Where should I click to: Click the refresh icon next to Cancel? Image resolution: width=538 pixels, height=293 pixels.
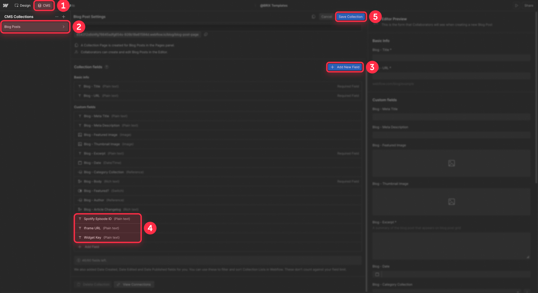coord(313,17)
